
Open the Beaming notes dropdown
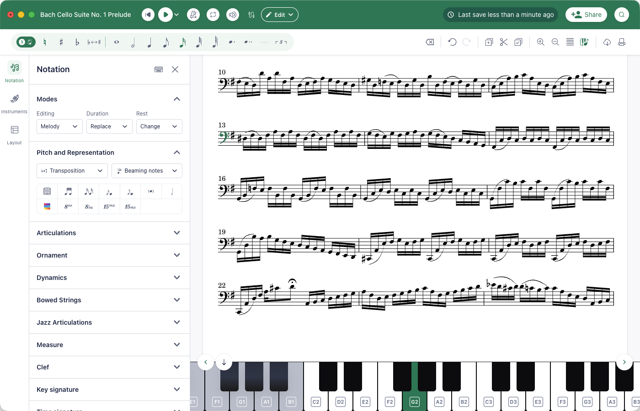(147, 171)
